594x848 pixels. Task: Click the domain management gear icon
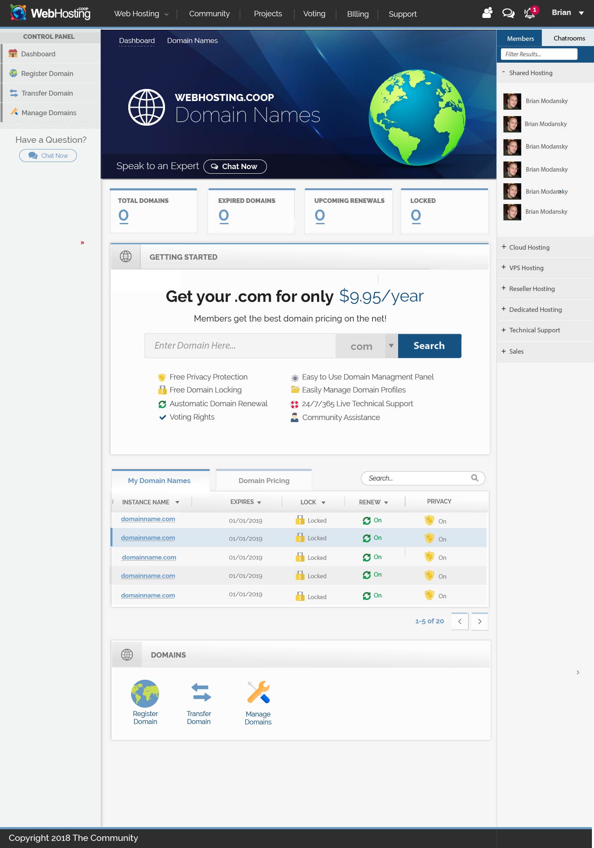point(295,378)
